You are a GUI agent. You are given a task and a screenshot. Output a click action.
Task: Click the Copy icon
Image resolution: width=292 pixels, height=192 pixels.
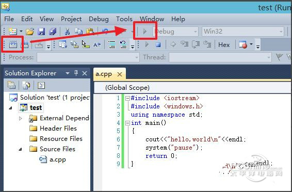click(78, 31)
